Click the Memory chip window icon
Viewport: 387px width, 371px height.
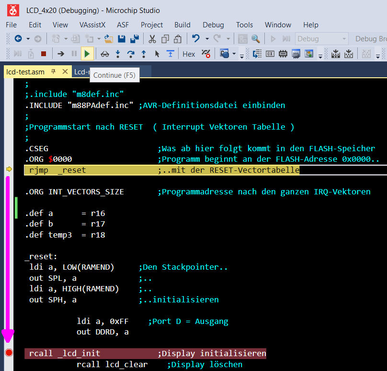click(283, 54)
